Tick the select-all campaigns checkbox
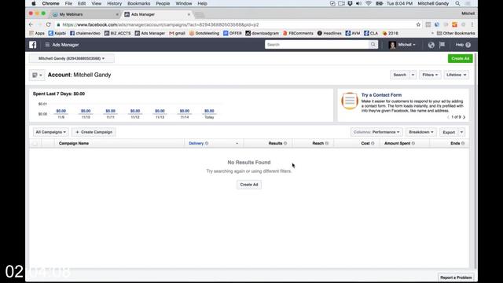The height and width of the screenshot is (283, 503). [x=35, y=143]
